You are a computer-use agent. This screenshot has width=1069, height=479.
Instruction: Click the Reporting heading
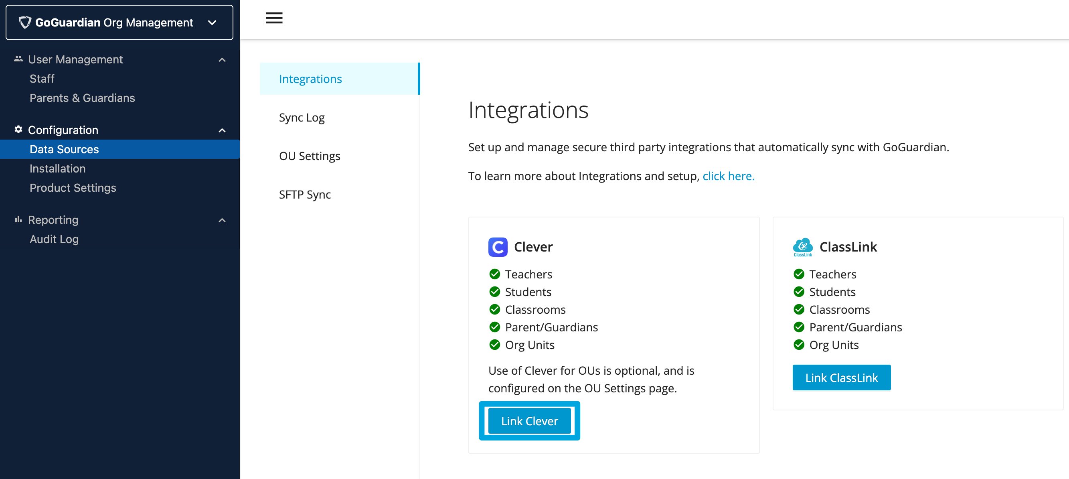tap(53, 219)
